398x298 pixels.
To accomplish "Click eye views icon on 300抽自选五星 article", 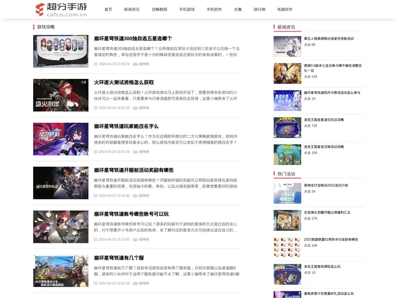I will pos(135,64).
